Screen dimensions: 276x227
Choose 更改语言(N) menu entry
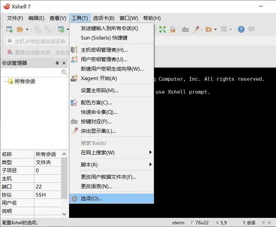point(112,186)
